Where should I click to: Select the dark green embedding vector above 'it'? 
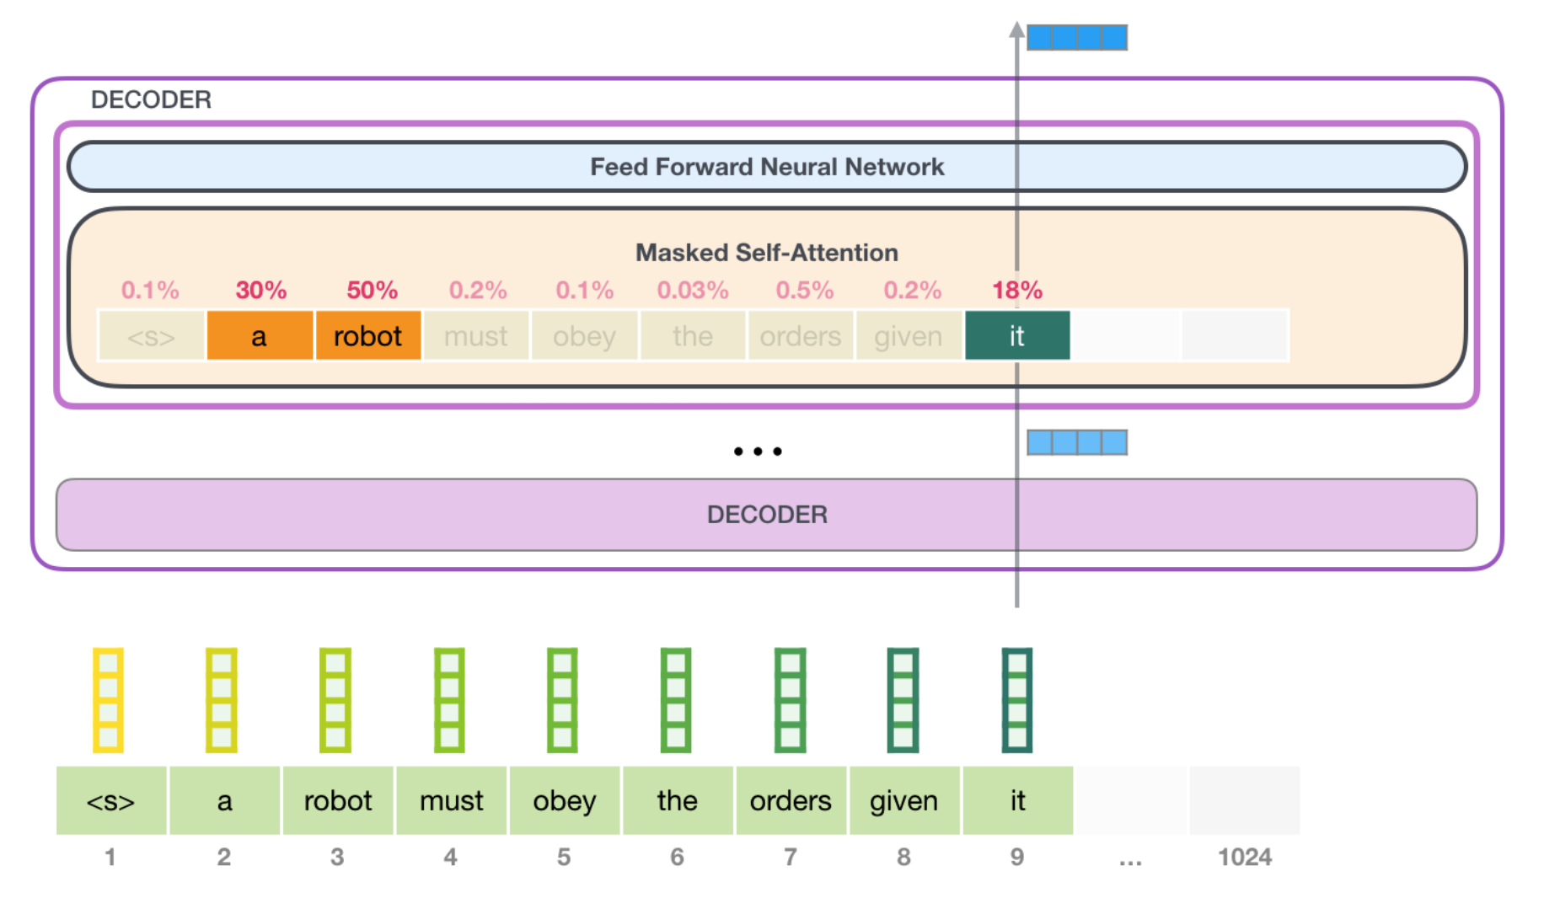click(1016, 700)
